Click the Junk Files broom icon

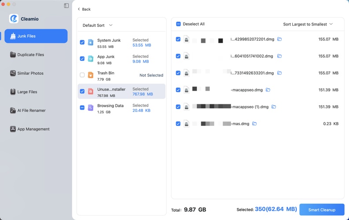point(13,36)
